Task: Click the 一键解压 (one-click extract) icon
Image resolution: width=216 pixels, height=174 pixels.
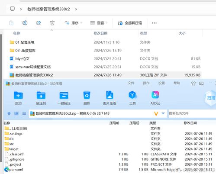Action: click(x=64, y=95)
